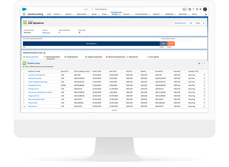Click the Related List Quick Links info icon
The height and width of the screenshot is (167, 229).
[44, 53]
